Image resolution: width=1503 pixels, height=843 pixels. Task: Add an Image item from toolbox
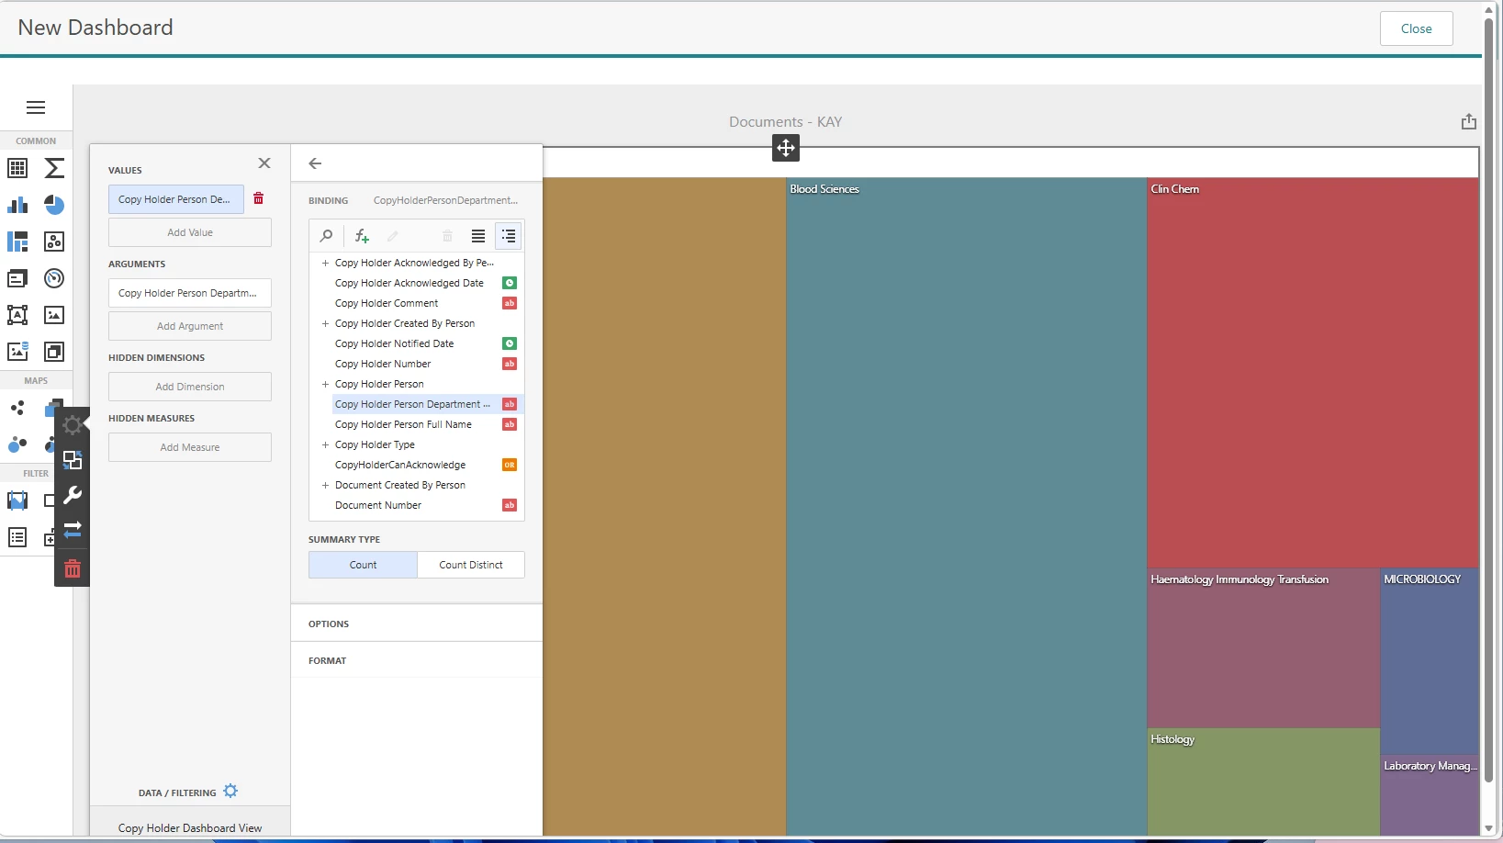click(x=54, y=315)
